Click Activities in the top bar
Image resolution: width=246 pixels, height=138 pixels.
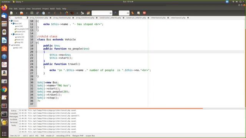click(6, 2)
